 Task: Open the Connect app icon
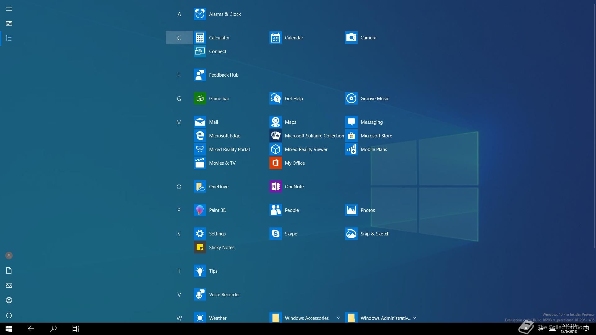(200, 51)
